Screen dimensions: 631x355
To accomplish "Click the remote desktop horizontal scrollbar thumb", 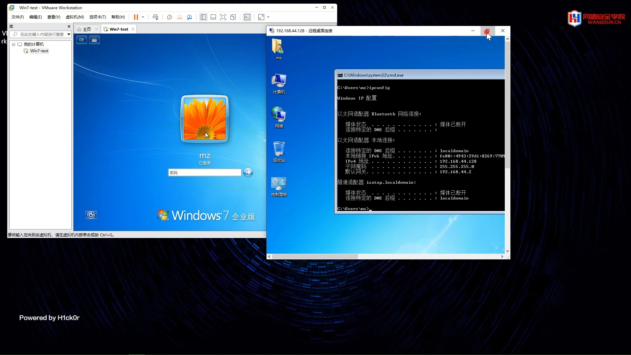I will tap(315, 256).
